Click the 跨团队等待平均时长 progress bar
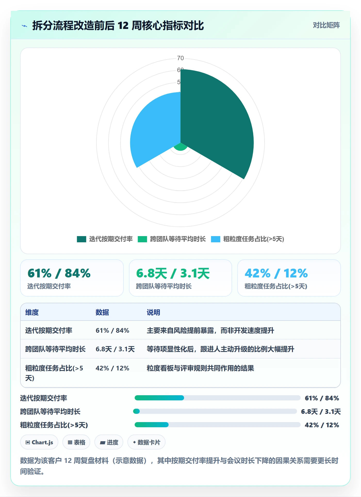 click(215, 411)
